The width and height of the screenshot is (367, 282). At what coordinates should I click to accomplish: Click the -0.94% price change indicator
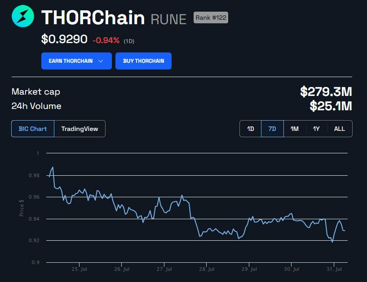106,40
